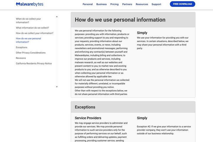The height and width of the screenshot is (142, 213).
Task: Jump to 'How do we collect your information?'
Action: click(35, 33)
